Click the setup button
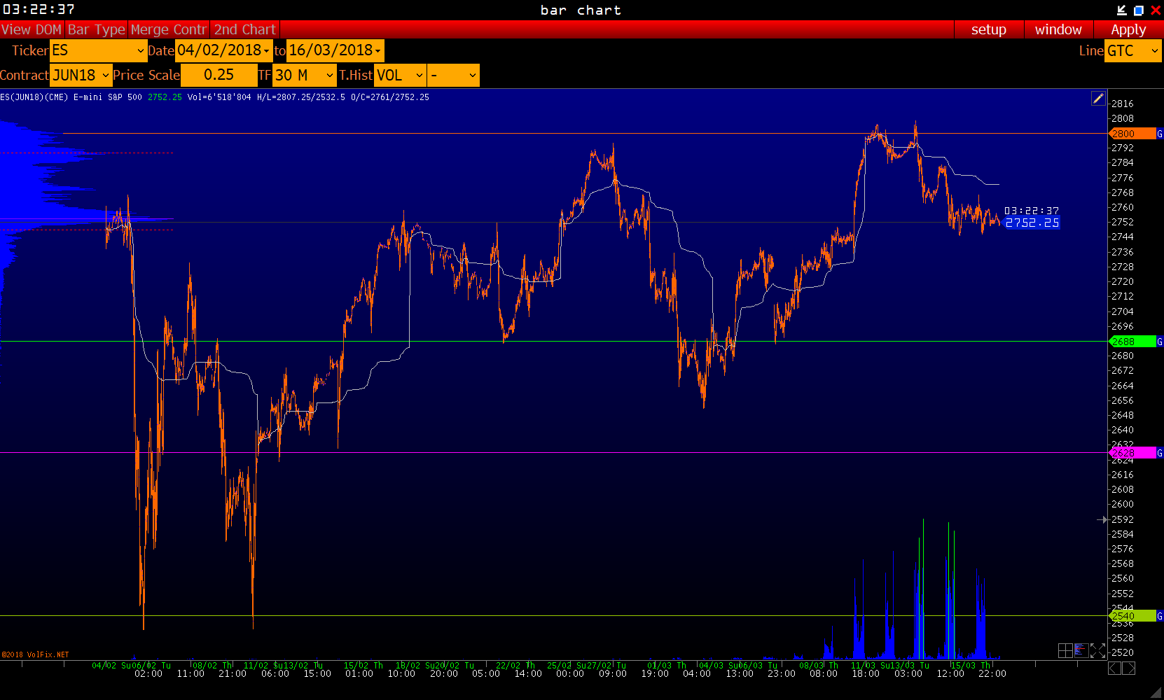1164x700 pixels. click(988, 29)
